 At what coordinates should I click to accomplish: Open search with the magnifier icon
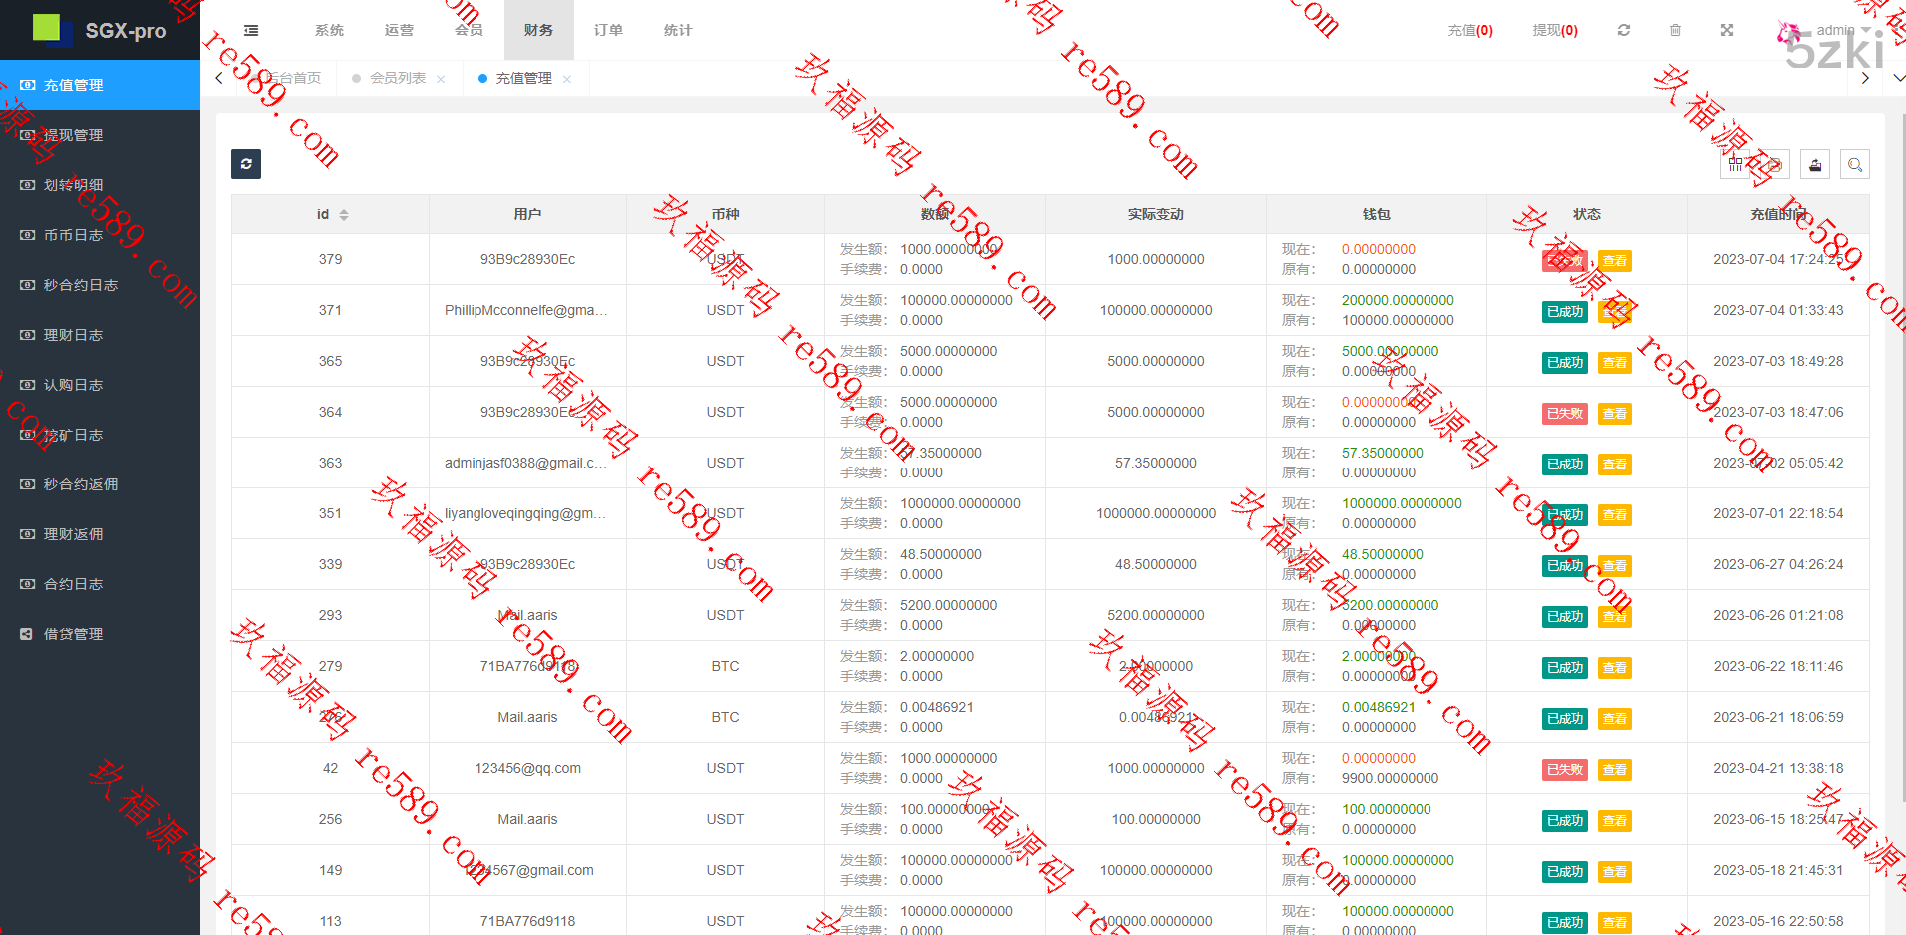pyautogui.click(x=1855, y=165)
